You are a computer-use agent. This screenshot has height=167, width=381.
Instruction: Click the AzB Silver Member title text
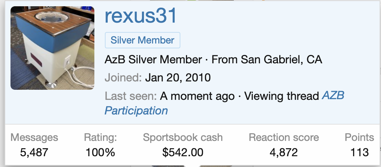pos(153,59)
